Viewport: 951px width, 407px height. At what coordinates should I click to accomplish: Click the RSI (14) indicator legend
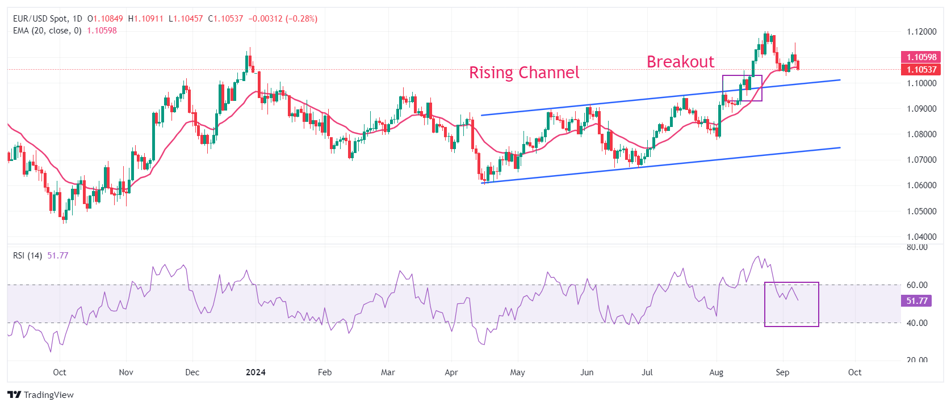(27, 256)
